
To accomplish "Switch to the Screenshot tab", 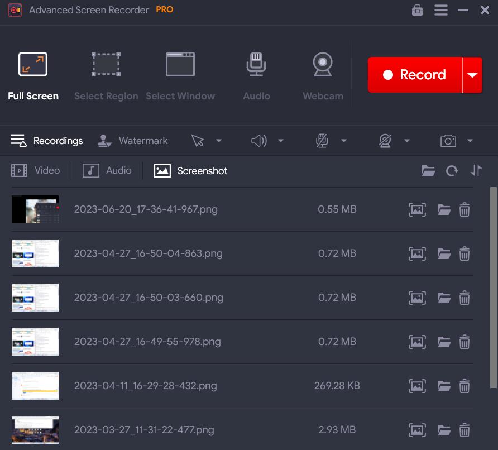I will 190,171.
